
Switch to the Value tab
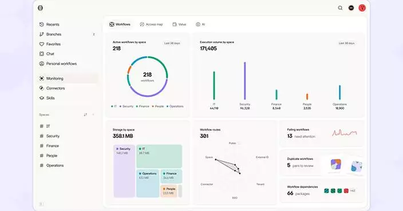[179, 25]
